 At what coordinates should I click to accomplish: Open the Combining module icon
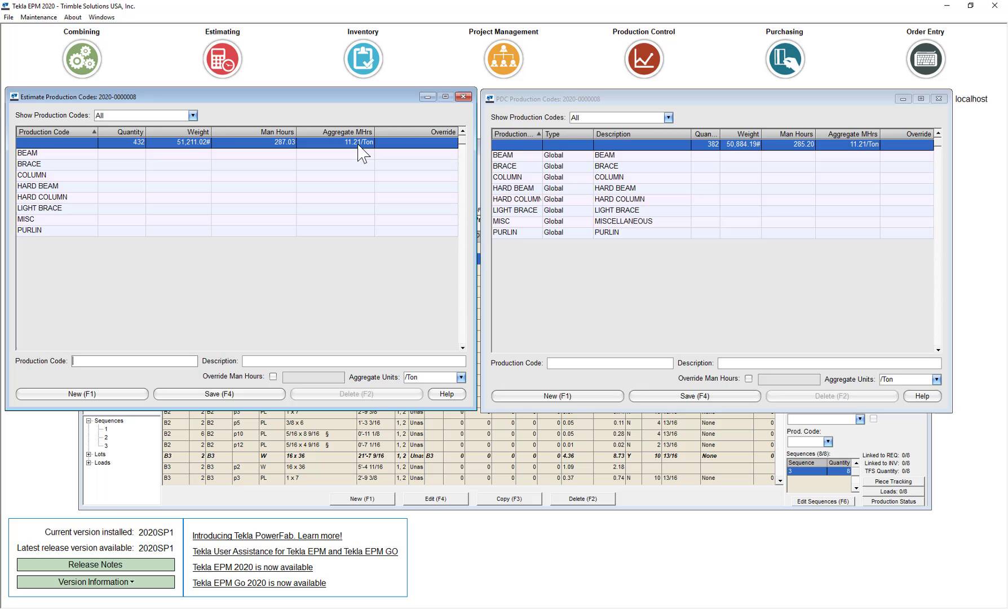(82, 59)
